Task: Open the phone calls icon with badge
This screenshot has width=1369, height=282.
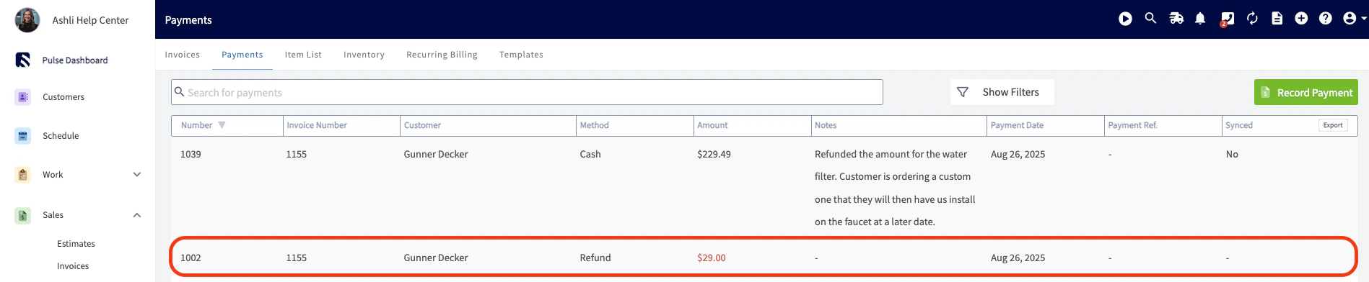Action: pos(1227,19)
